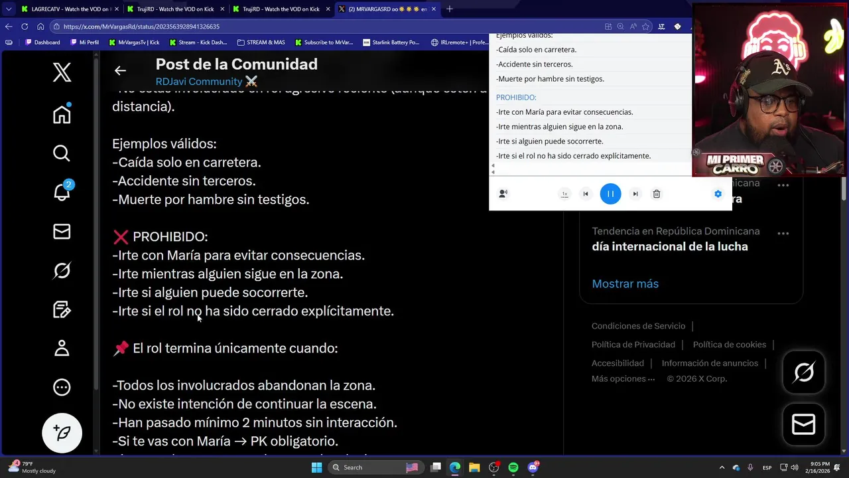
Task: Open the Accesibilidad link
Action: tap(618, 363)
